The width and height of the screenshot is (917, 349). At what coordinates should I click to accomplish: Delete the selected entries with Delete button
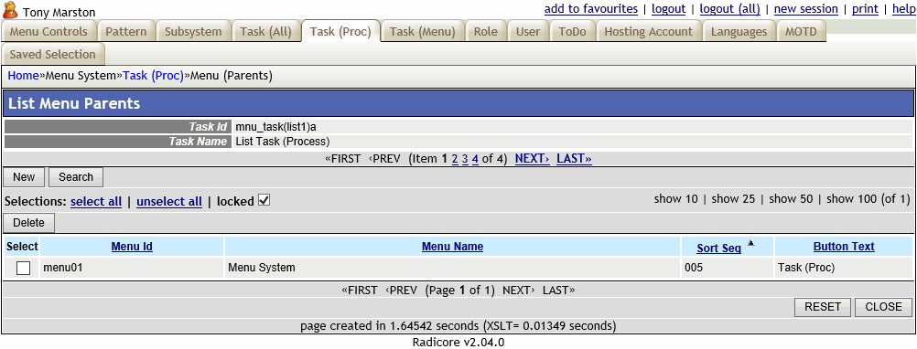coord(28,222)
